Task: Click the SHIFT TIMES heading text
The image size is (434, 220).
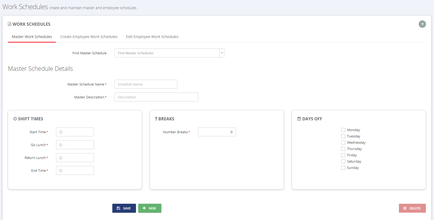Action: click(x=31, y=119)
